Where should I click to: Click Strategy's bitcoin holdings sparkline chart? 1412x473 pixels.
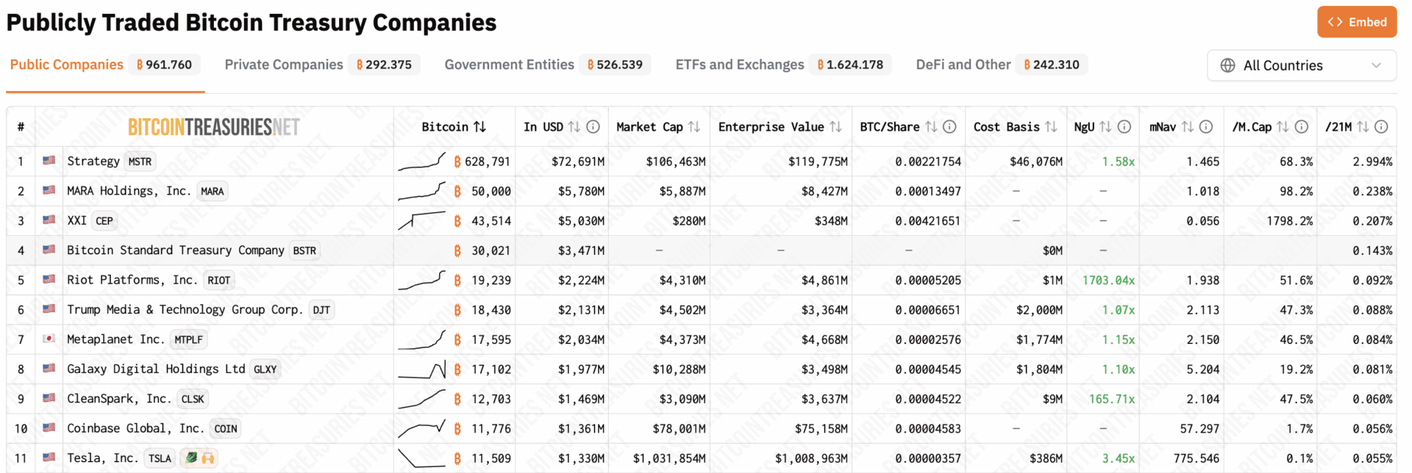(422, 161)
